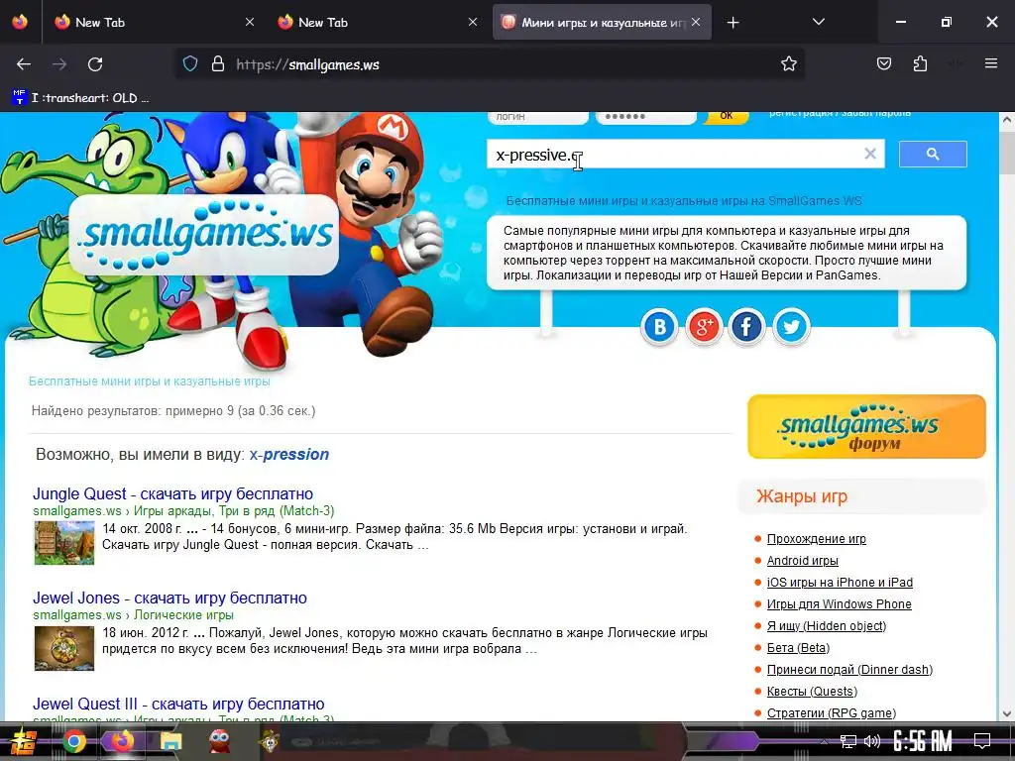Switch to the first New Tab
Screen dimensions: 1015x761
click(156, 22)
